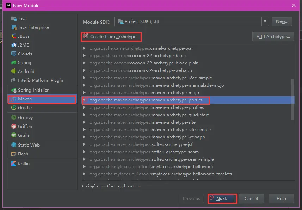Open the Module SDK dropdown arrow
This screenshot has width=302, height=210.
click(265, 21)
